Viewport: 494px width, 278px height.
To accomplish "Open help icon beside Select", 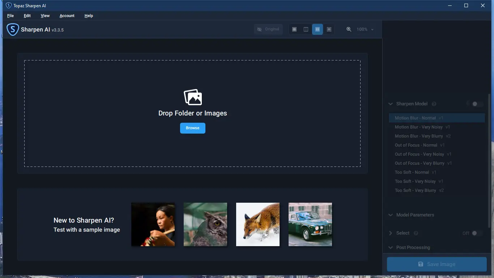I will pyautogui.click(x=416, y=233).
